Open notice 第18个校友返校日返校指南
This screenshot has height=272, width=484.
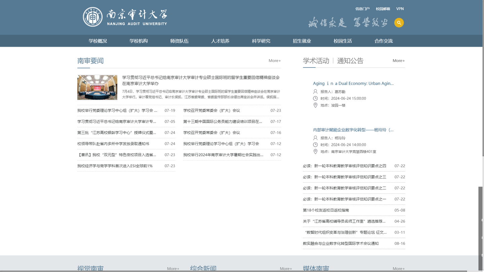tap(326, 210)
